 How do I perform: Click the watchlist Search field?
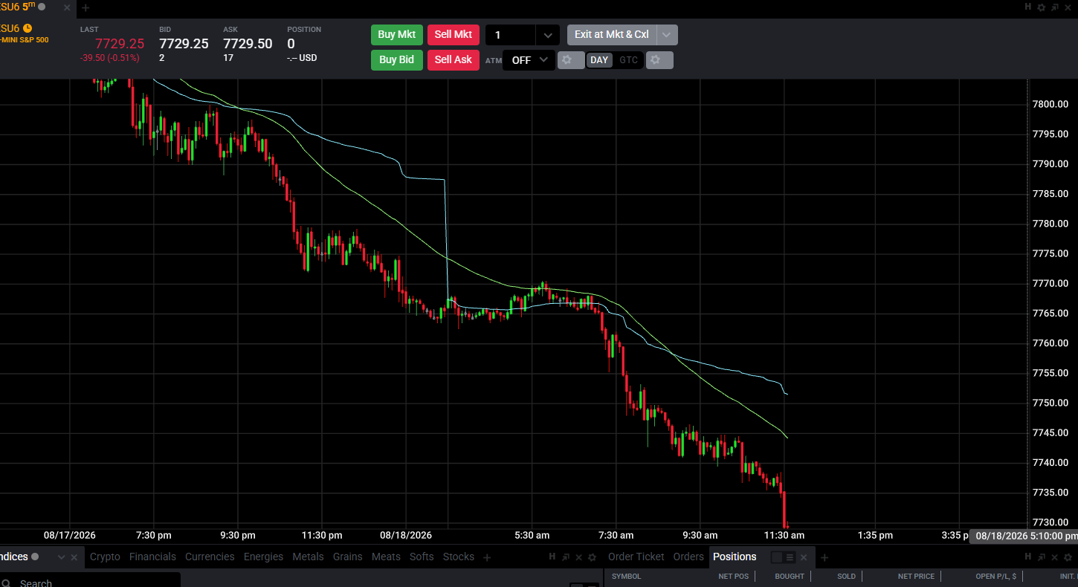(90, 580)
